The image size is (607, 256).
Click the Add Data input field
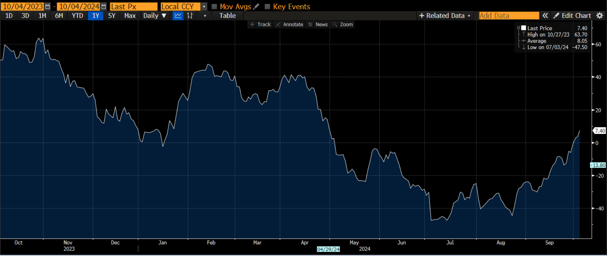(509, 15)
